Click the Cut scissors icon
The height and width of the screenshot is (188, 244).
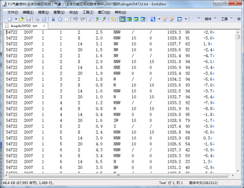53,19
